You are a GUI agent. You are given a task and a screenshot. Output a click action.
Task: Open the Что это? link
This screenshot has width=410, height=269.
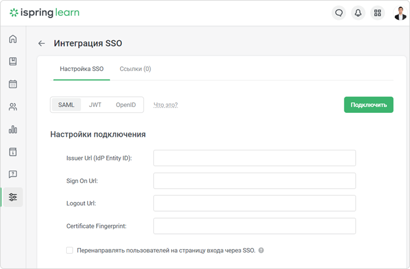166,105
